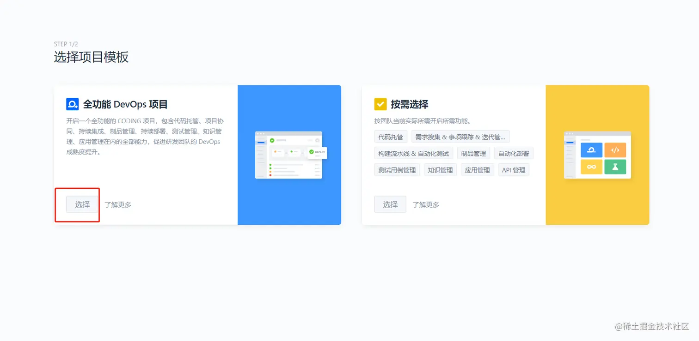
Task: Click the blue DevOps project logo icon
Action: tap(73, 104)
